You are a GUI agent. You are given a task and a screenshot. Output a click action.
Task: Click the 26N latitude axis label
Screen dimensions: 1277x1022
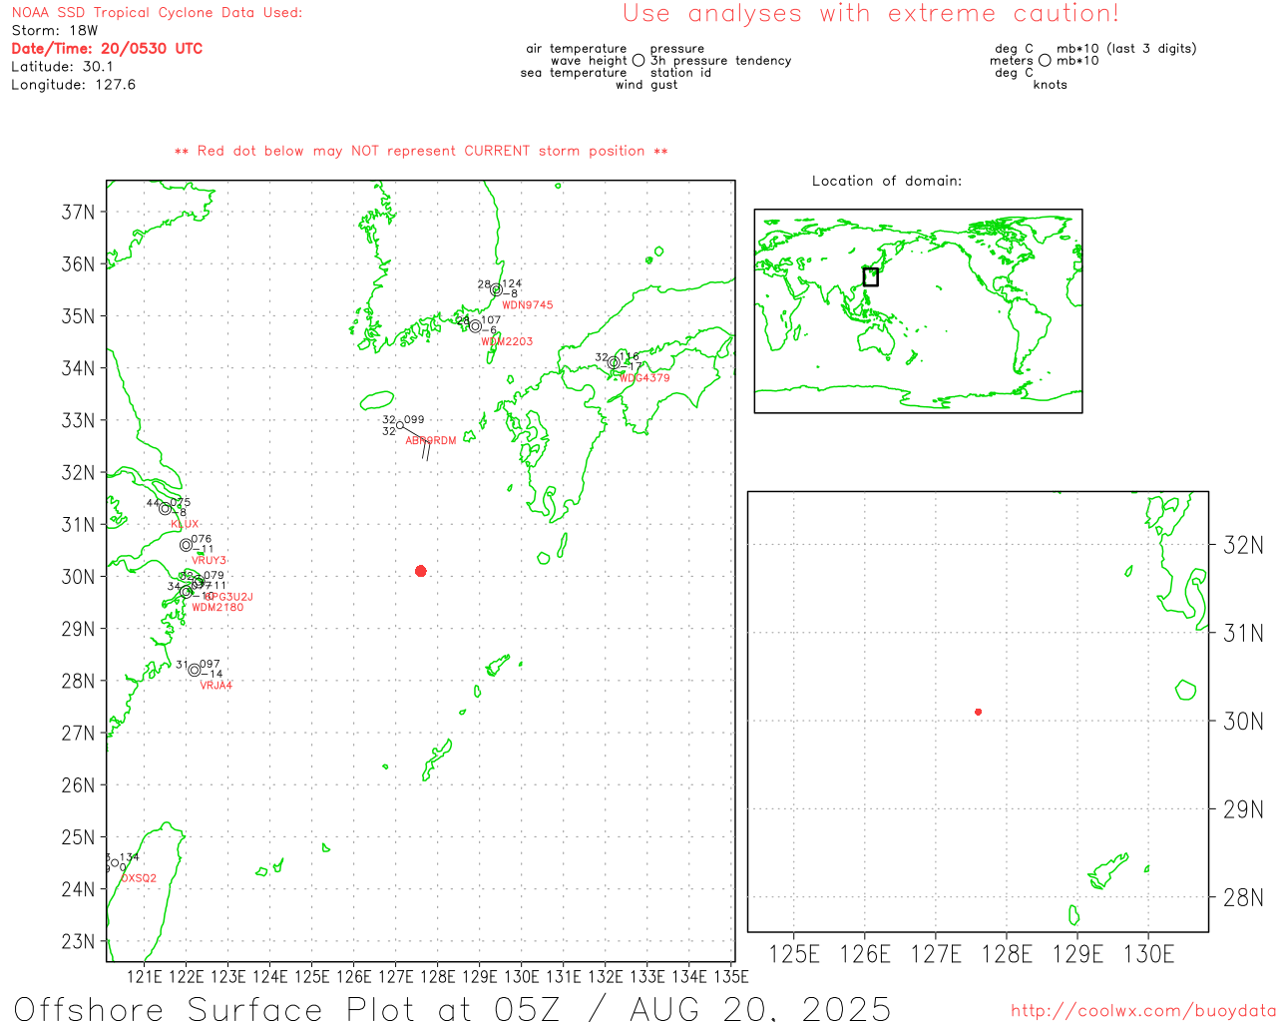click(x=79, y=785)
